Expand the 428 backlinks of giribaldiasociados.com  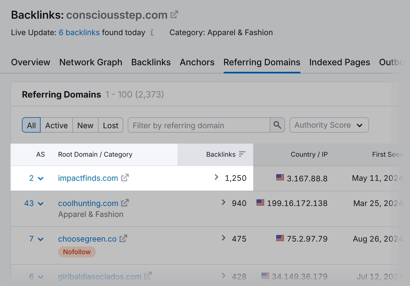223,275
